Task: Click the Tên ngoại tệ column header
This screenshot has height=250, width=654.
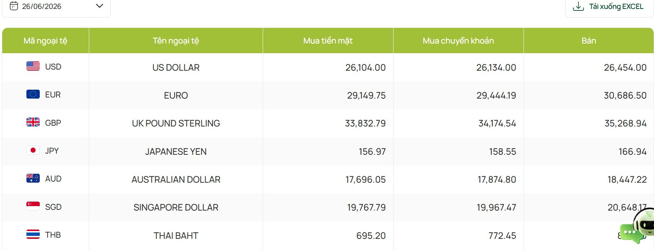Action: (176, 41)
